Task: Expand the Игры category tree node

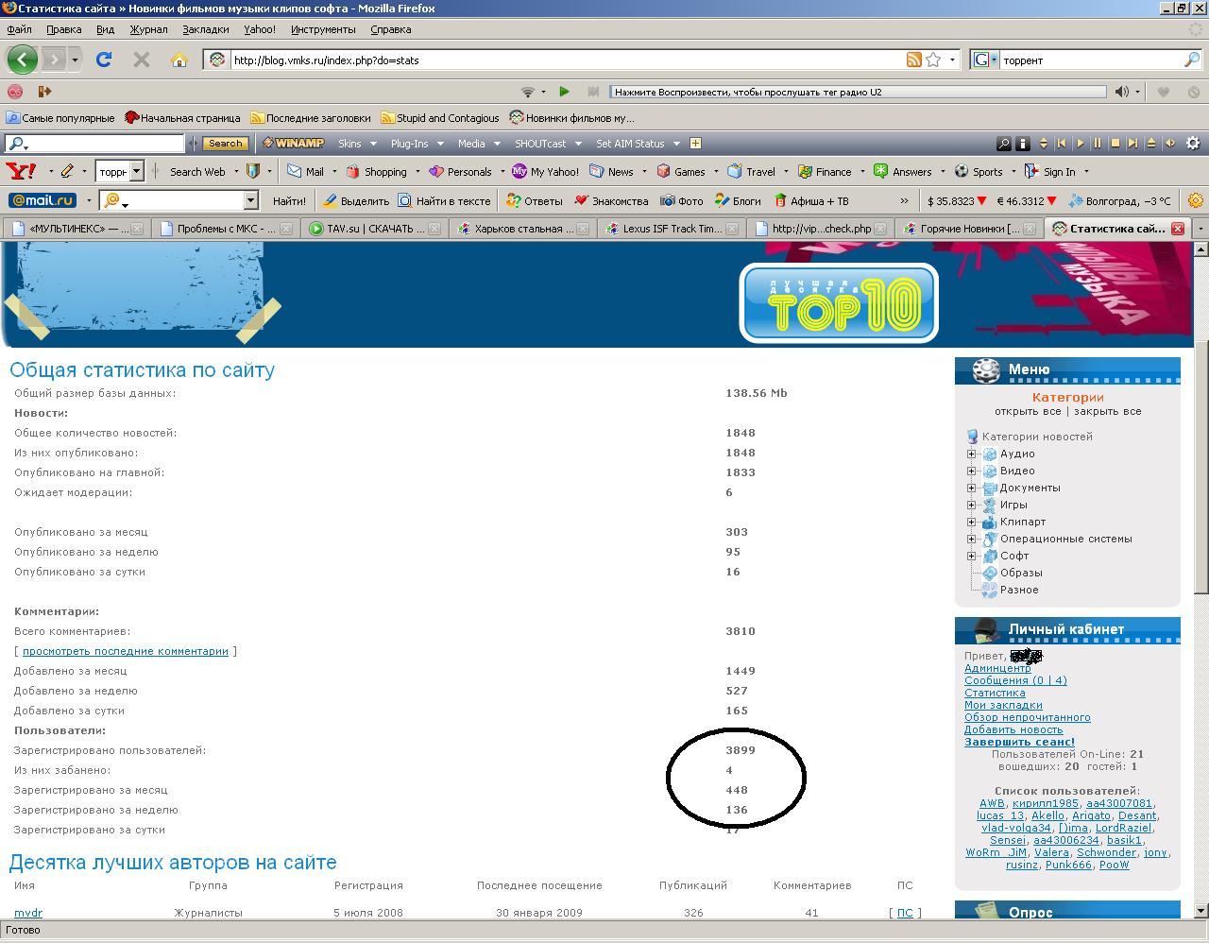Action: 971,505
